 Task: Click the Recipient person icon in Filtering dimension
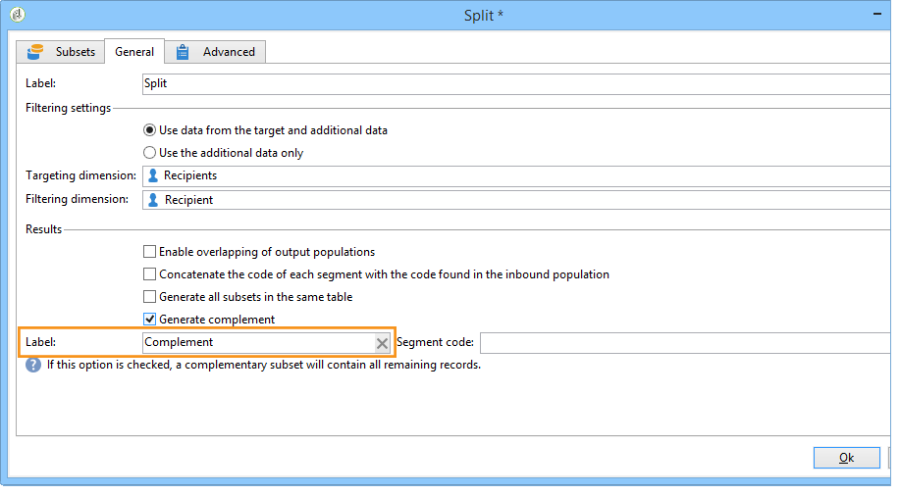click(x=153, y=200)
